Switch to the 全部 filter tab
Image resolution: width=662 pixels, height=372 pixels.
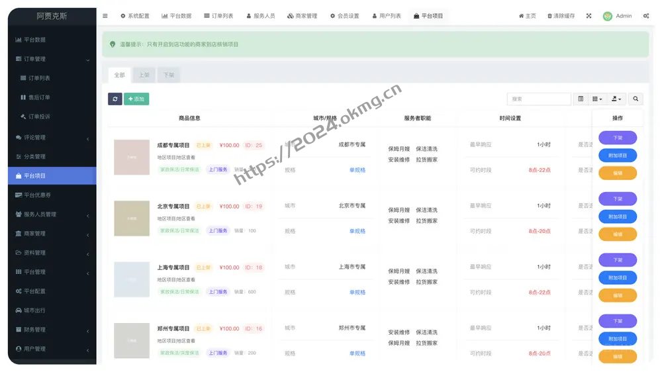click(119, 75)
